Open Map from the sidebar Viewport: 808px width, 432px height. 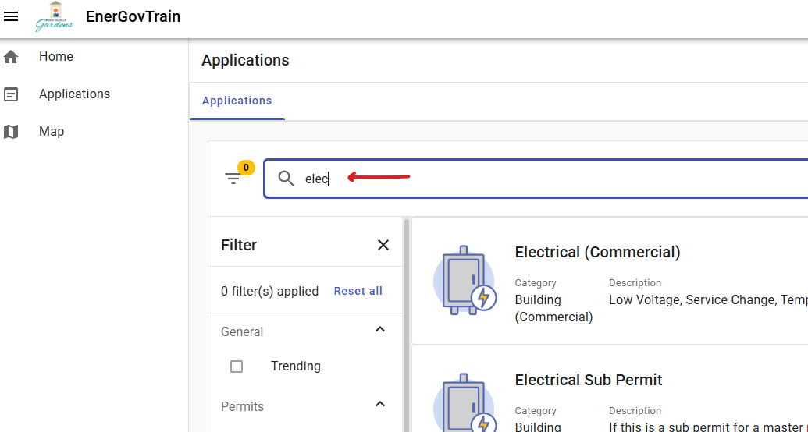pyautogui.click(x=52, y=132)
